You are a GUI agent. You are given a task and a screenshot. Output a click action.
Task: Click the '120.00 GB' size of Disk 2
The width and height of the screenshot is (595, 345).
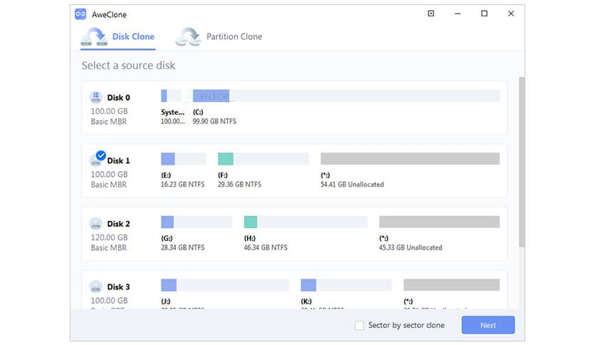click(x=110, y=237)
